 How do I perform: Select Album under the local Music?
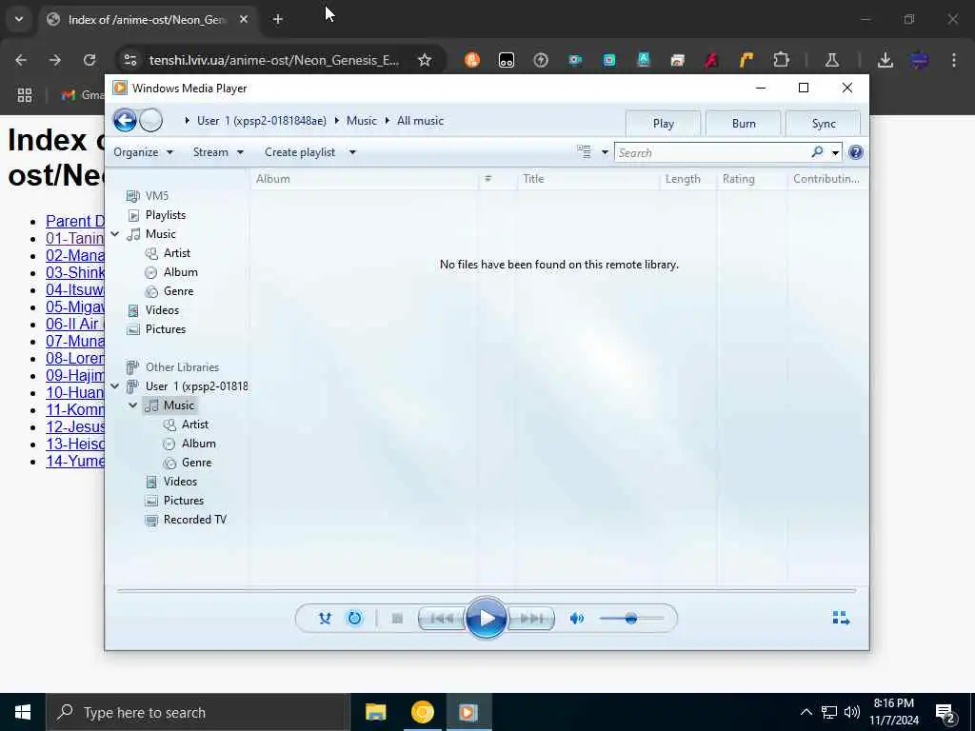pyautogui.click(x=180, y=272)
